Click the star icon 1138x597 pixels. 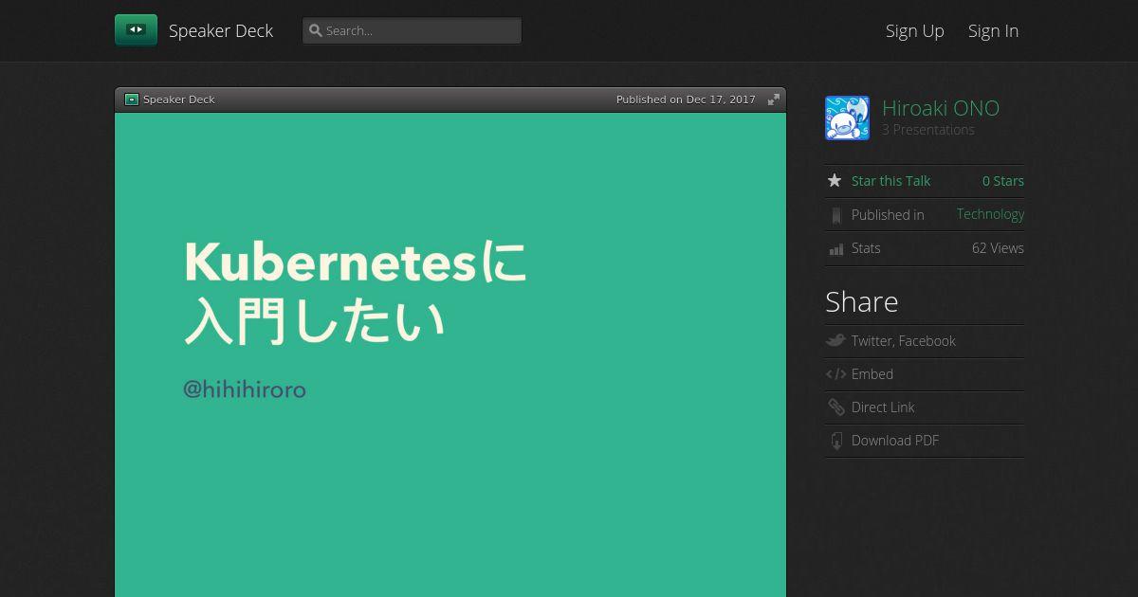pyautogui.click(x=835, y=180)
